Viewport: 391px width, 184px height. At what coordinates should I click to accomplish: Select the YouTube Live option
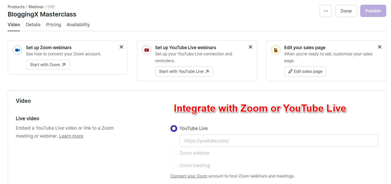pos(174,128)
